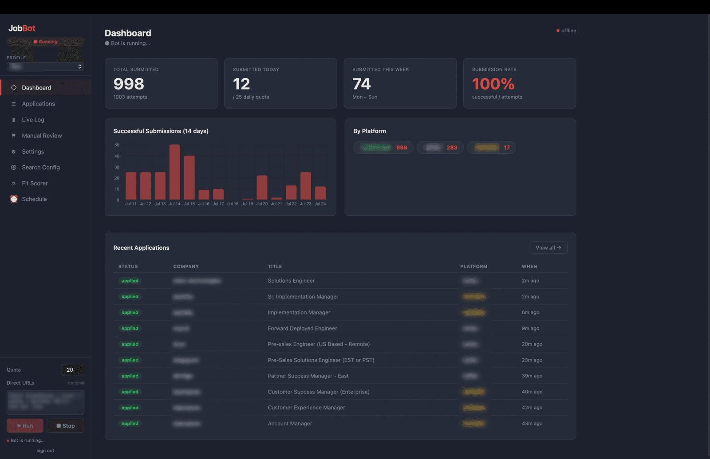Viewport: 710px width, 459px height.
Task: Click Partner Success Manager - East title
Action: (x=308, y=376)
